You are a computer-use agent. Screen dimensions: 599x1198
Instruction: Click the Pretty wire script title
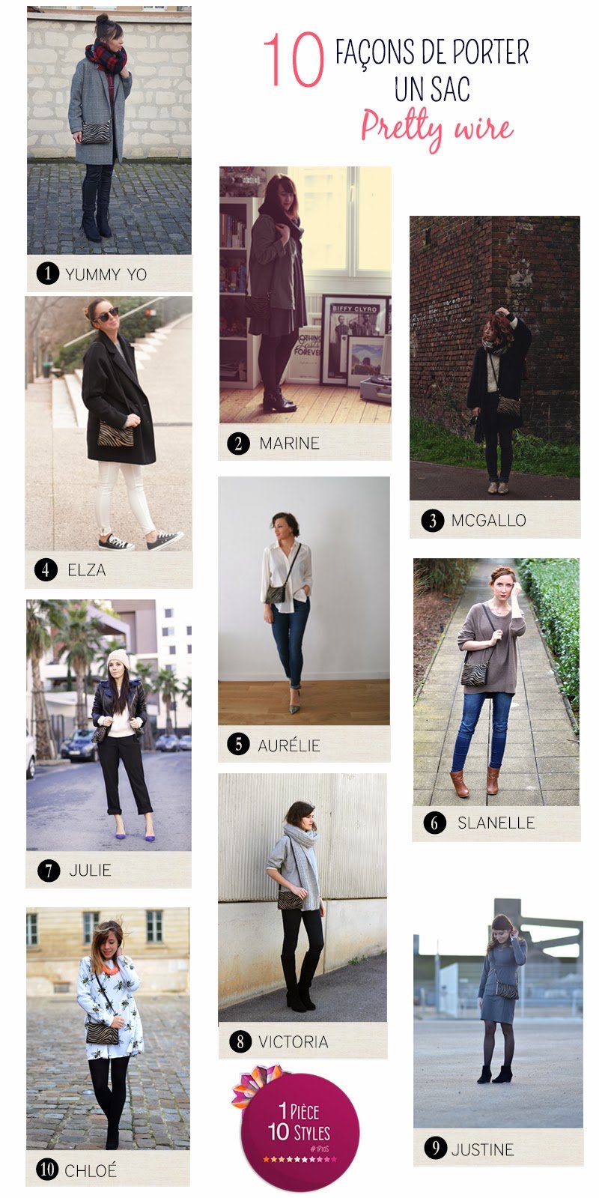(437, 129)
